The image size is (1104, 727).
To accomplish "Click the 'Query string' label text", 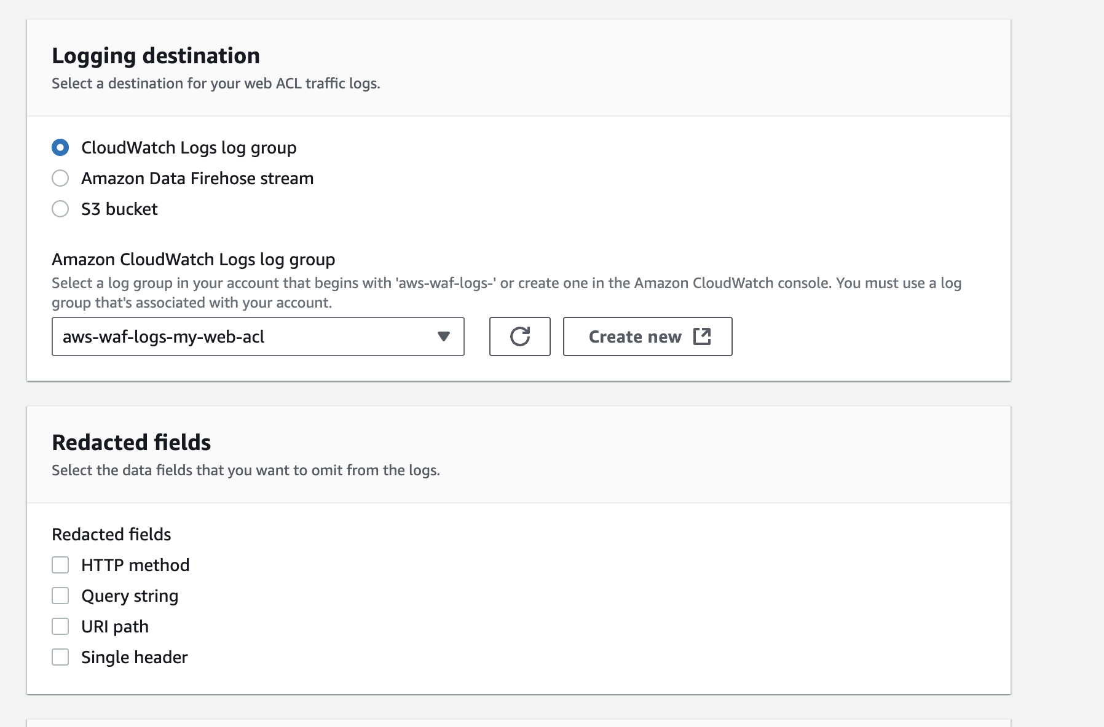I will (x=130, y=596).
